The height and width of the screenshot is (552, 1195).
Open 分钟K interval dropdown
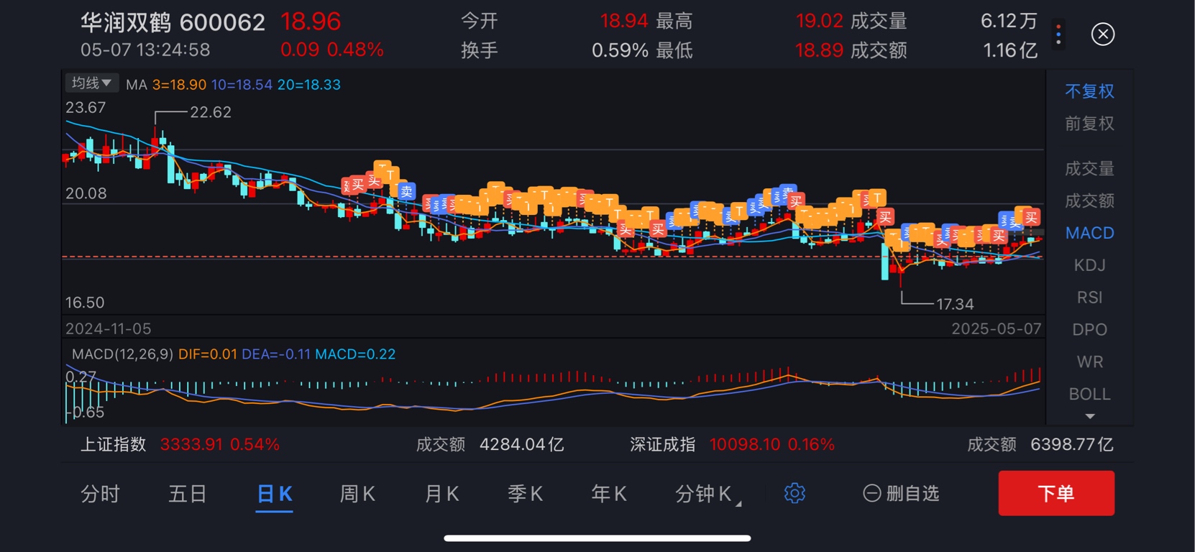click(708, 494)
